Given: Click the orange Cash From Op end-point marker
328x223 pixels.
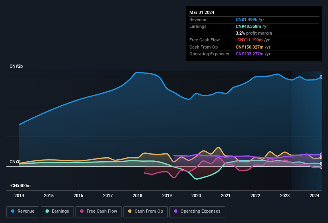Looking at the screenshot, I should coord(321,158).
